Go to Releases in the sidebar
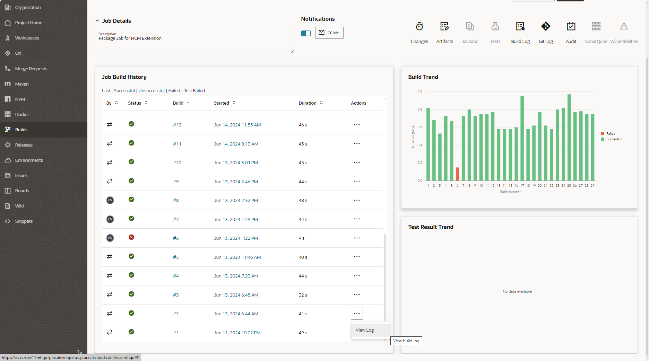Image resolution: width=649 pixels, height=361 pixels. pos(44,145)
